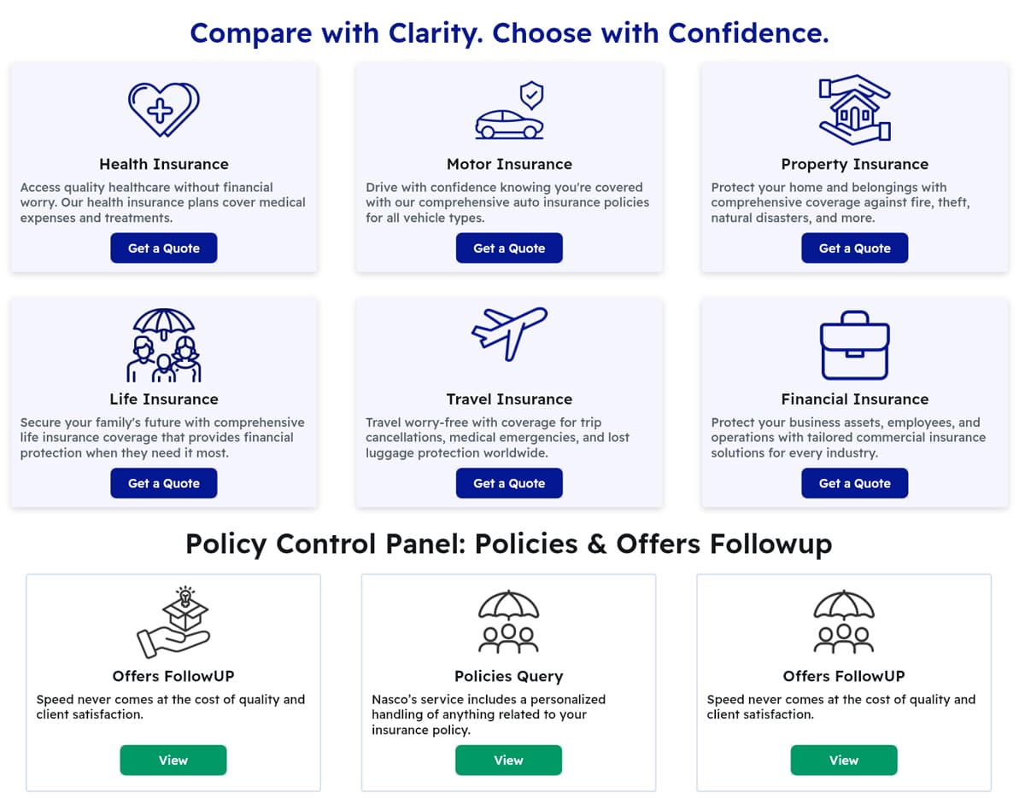Click the Life Insurance family umbrella icon
Viewport: 1025px width, 798px height.
click(164, 345)
